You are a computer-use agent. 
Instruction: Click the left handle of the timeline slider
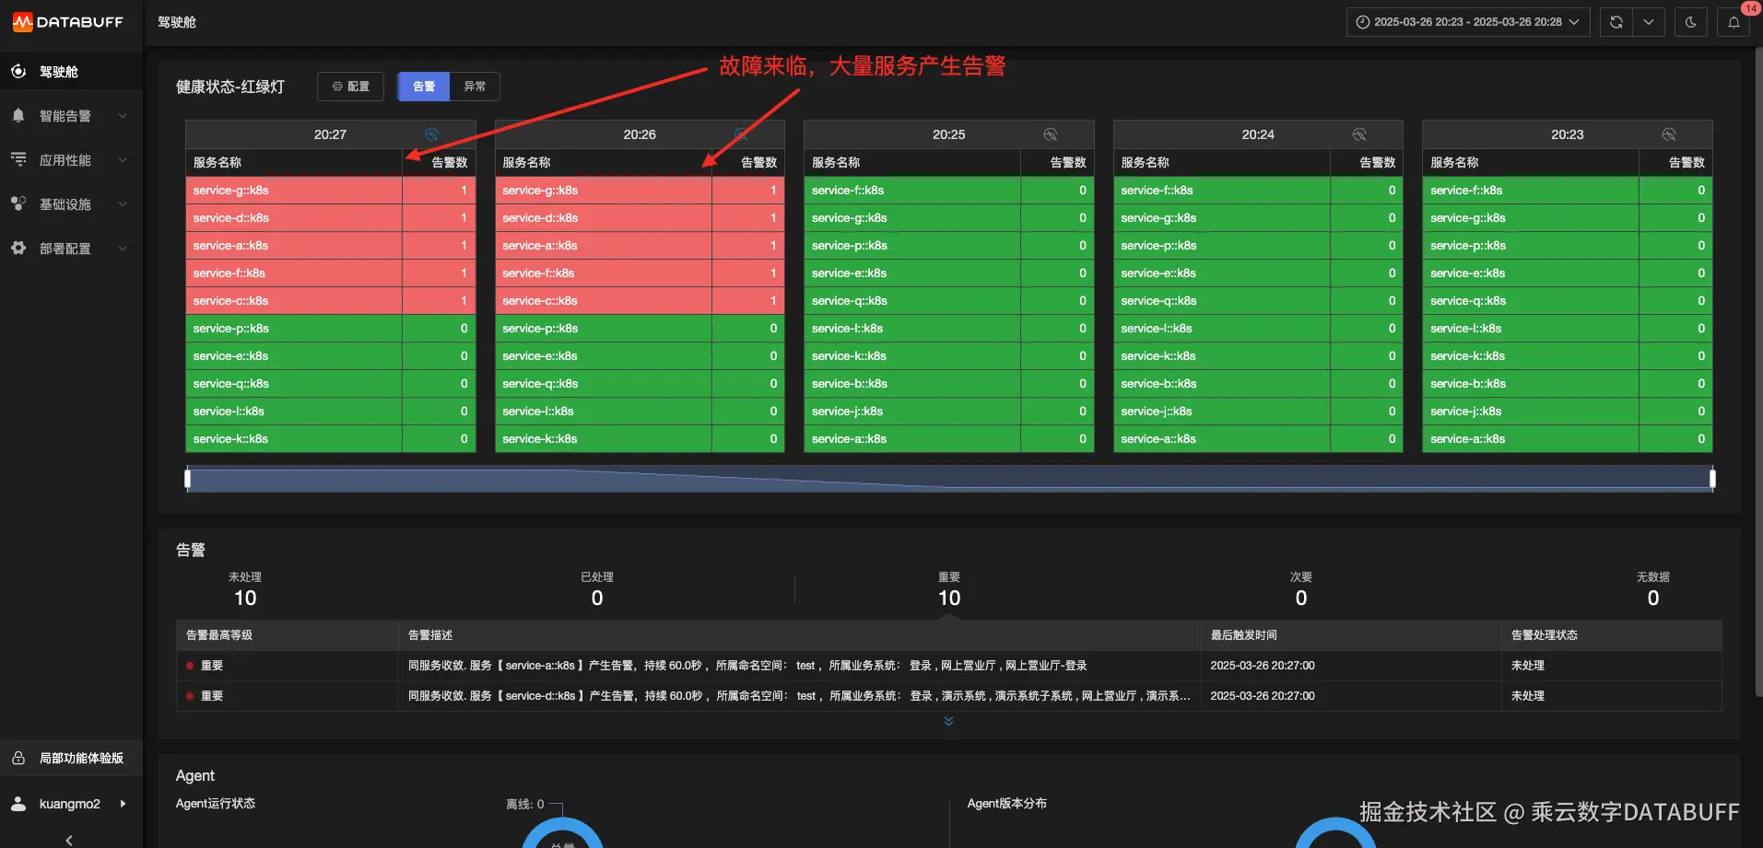point(188,479)
